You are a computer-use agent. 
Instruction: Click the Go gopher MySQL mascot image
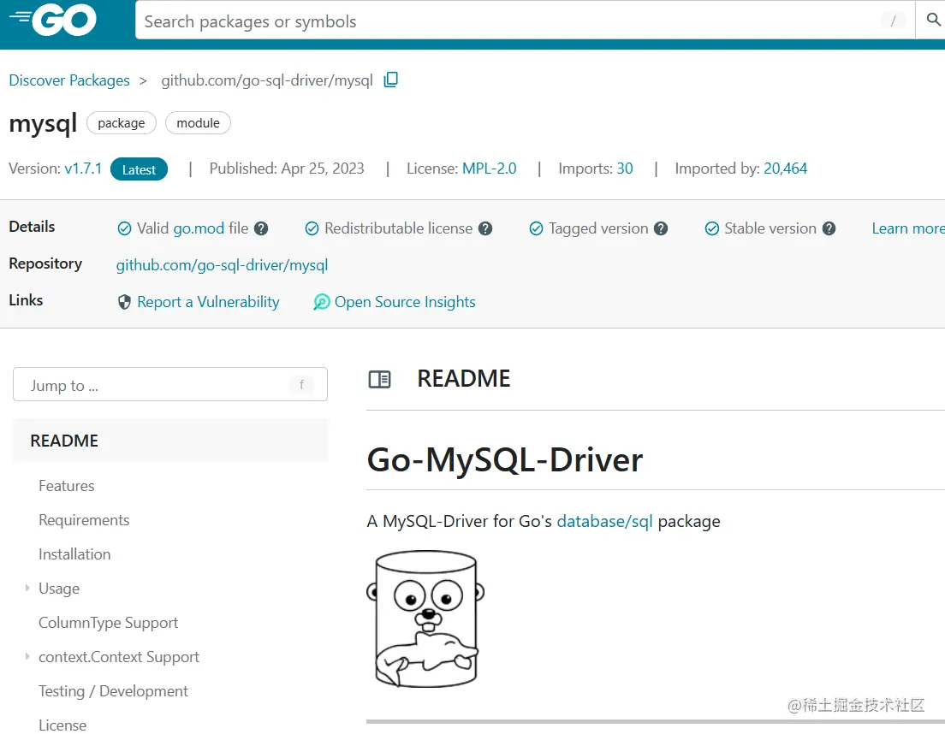[x=425, y=619]
